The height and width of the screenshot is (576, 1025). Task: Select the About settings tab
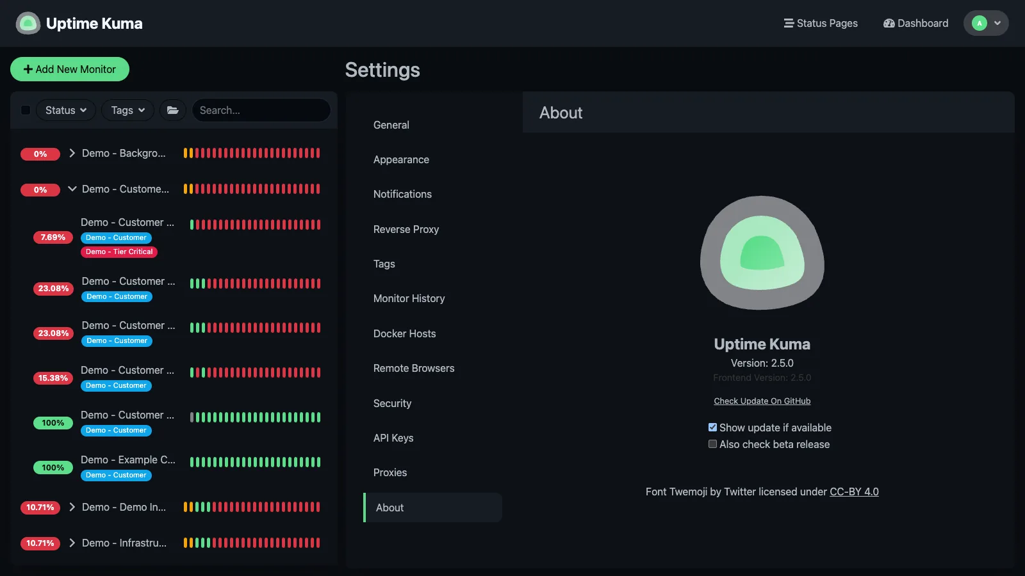click(x=432, y=508)
